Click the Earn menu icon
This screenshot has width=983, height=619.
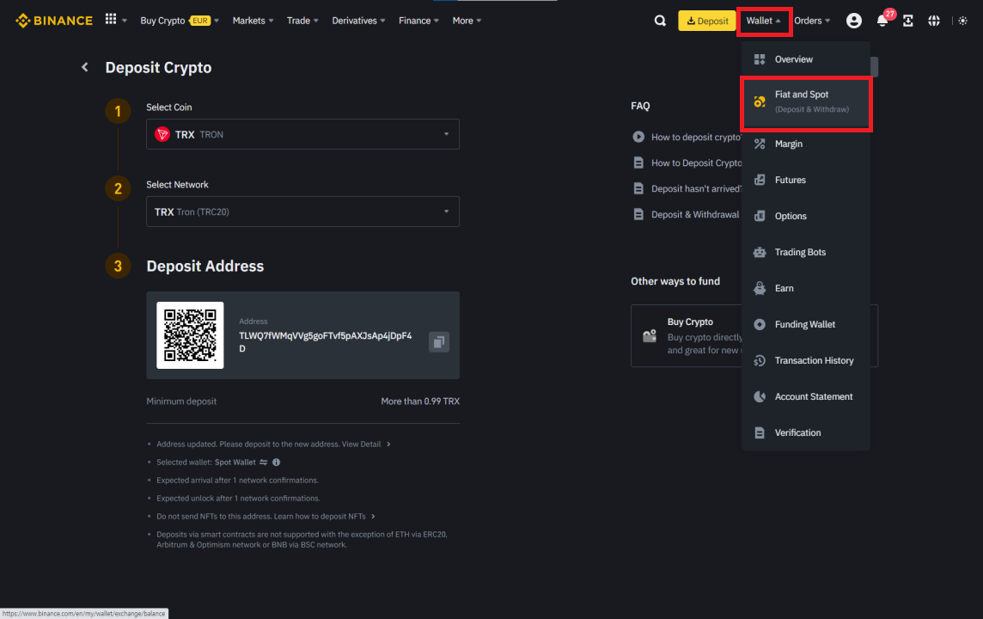[x=760, y=289]
